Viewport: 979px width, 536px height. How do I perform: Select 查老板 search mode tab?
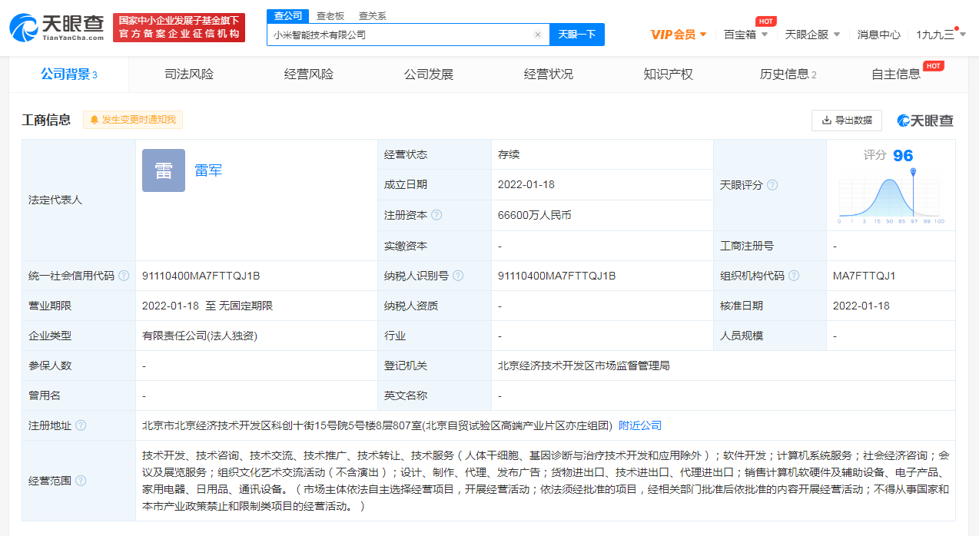[x=330, y=15]
